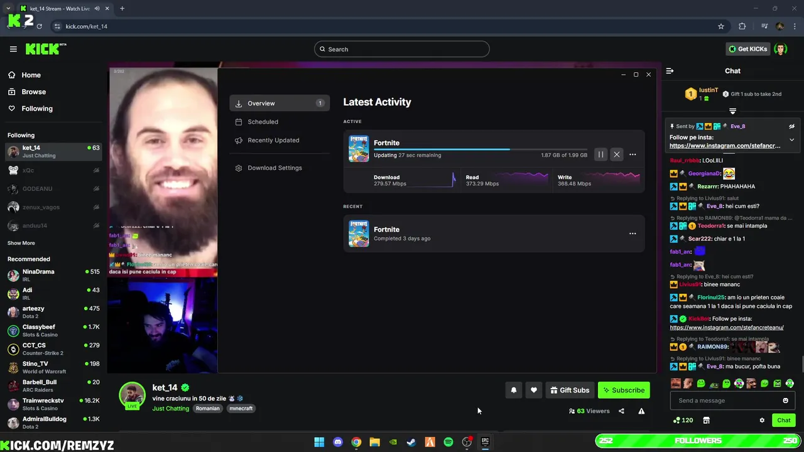Subscribe to ket_14

[624, 390]
